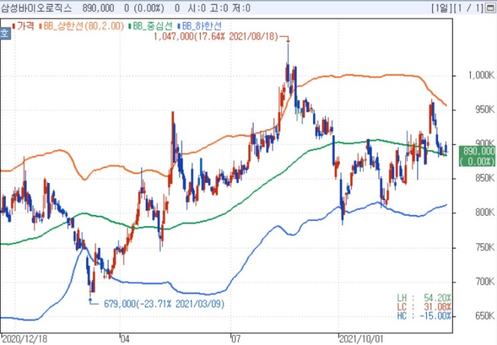Click the high annotation 1,047,000(17.64% 2021/08/18)

click(215, 36)
